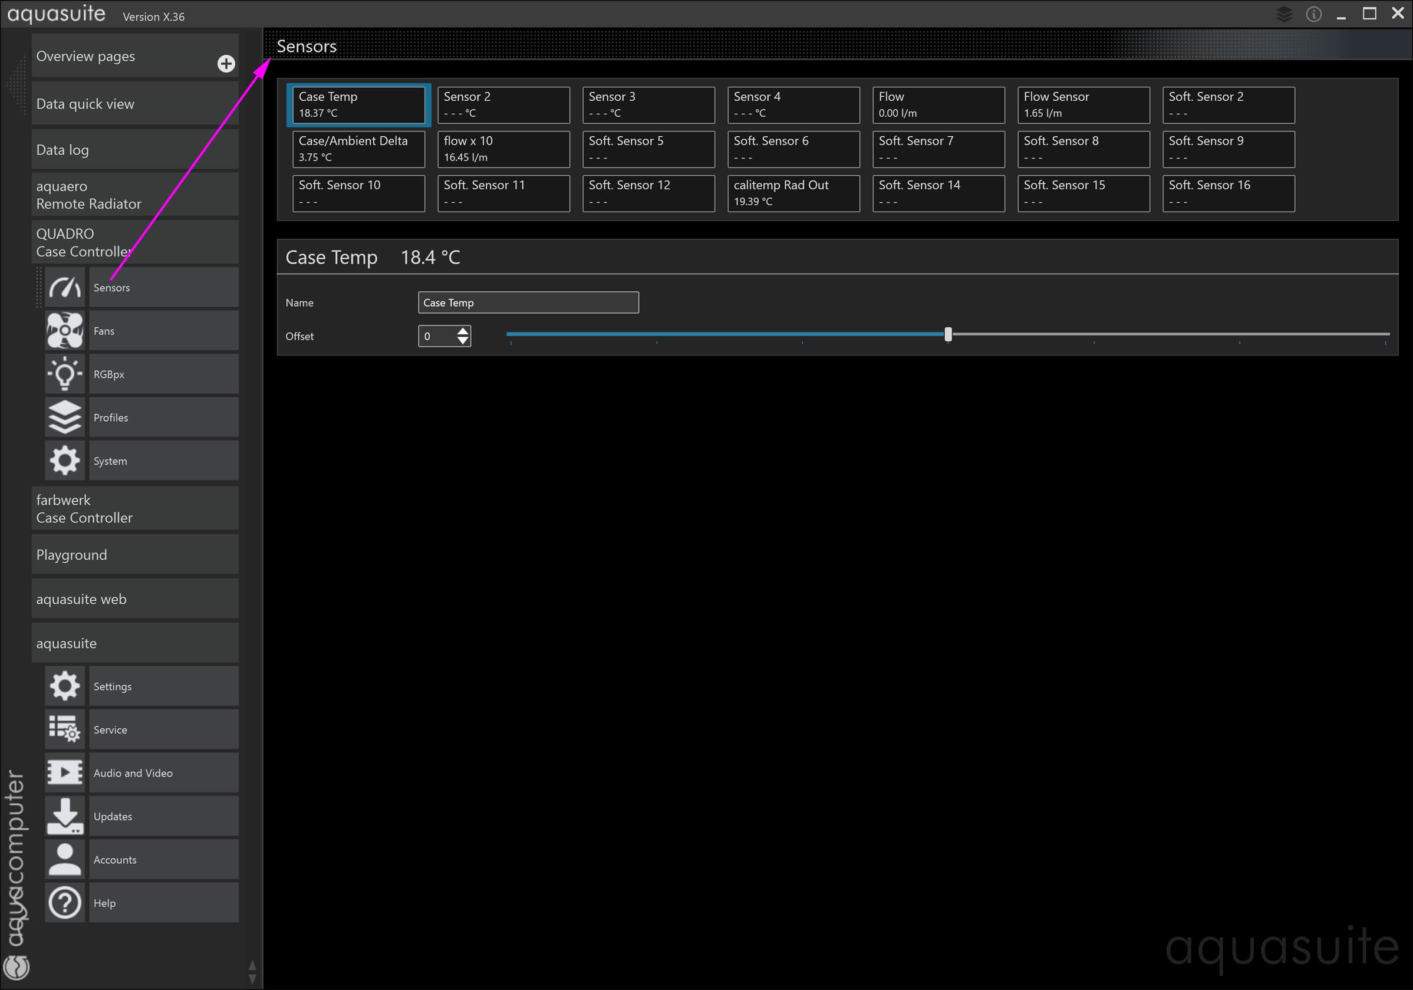Click the info icon in title bar
Viewport: 1413px width, 990px height.
tap(1313, 14)
